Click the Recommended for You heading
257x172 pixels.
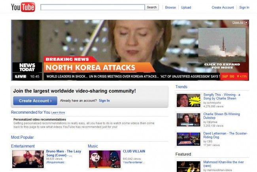pos(31,112)
